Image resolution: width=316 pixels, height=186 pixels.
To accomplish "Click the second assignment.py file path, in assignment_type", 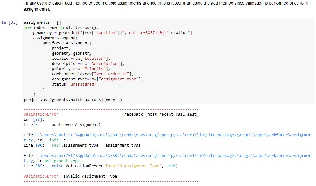I will 167,158.
